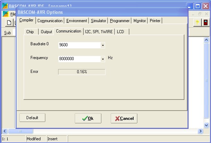Select the Communication sub-tab under Compiler
211x143 pixels.
click(x=68, y=31)
